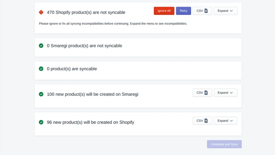Viewport: 275px width, 155px height.
Task: Select '100 new product(s) will be created on Smaregi'
Action: (x=92, y=94)
